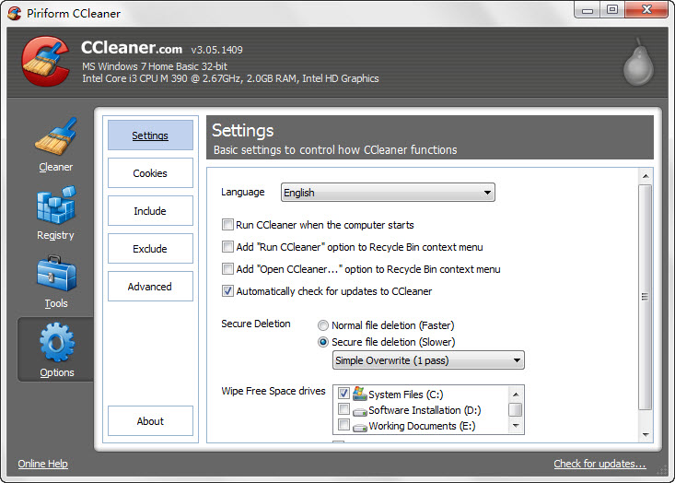Enable Run CCleaner when the computer starts

point(227,225)
